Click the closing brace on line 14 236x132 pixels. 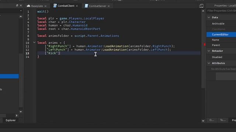[x=38, y=57]
